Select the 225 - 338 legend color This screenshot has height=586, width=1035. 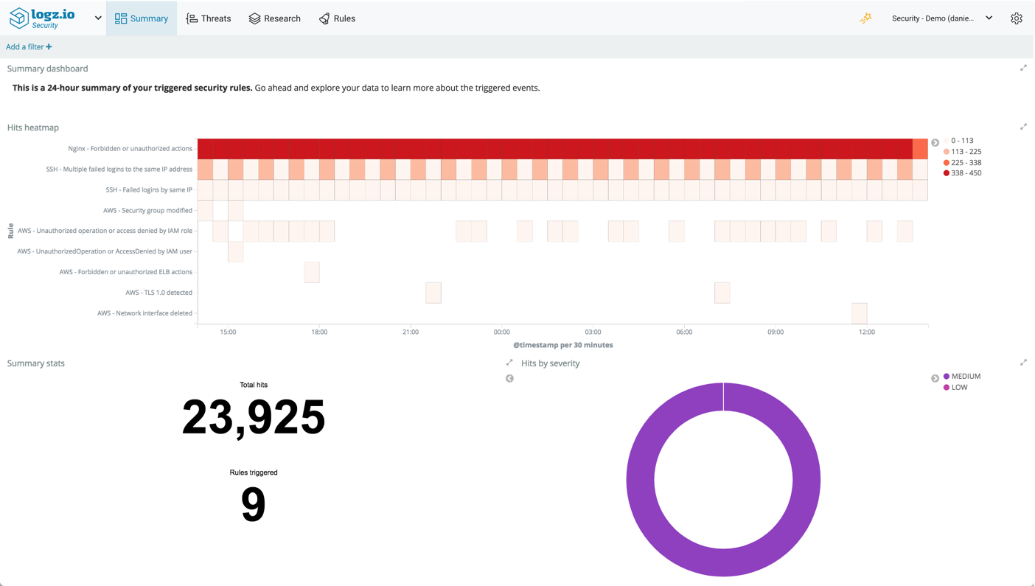click(962, 162)
